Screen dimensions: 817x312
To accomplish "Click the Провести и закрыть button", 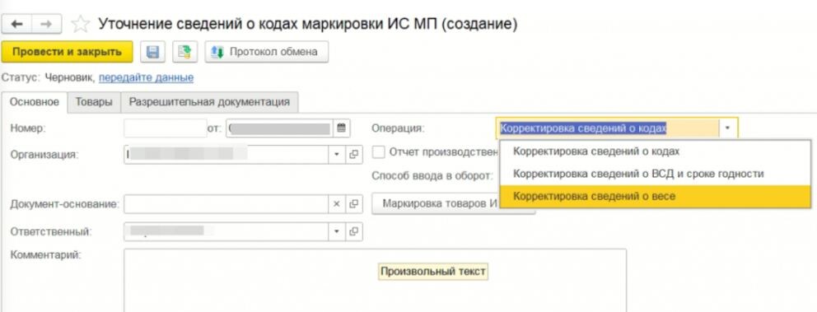I will click(x=68, y=52).
